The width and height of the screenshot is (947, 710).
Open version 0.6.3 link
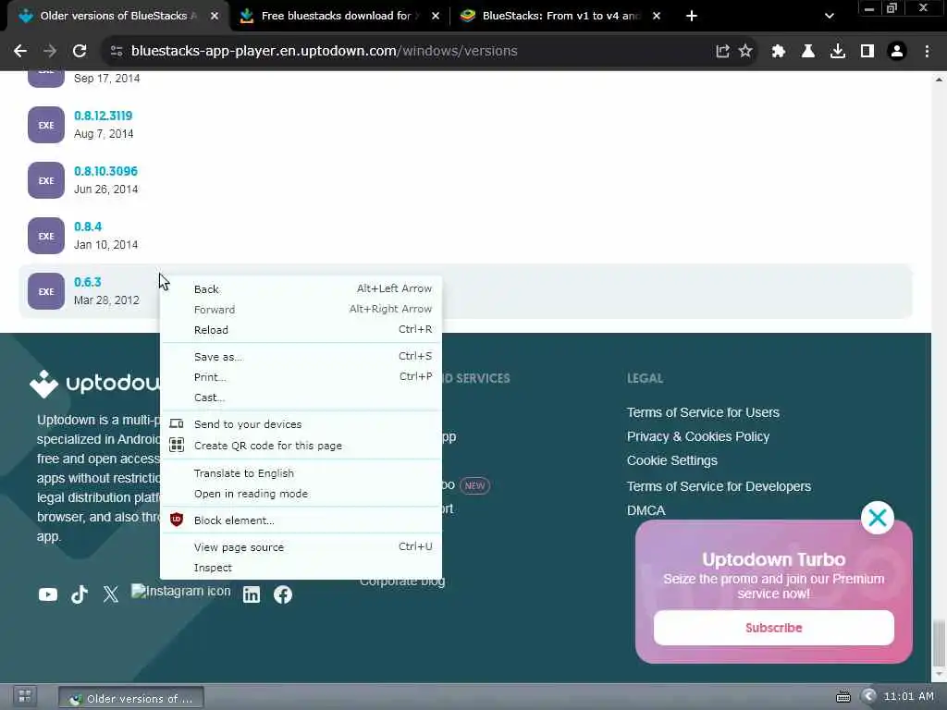coord(88,282)
